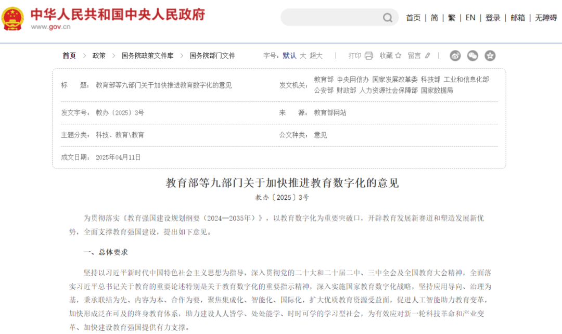Click the national emblem logo
This screenshot has height=334, width=562.
pos(12,19)
